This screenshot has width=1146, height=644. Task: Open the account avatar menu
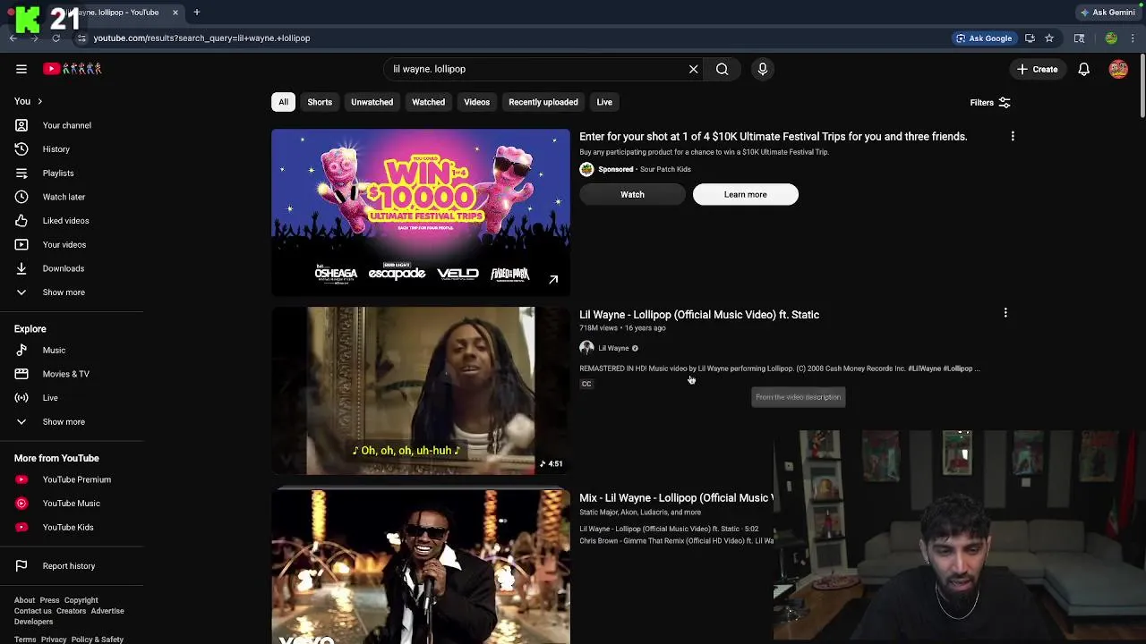1118,69
